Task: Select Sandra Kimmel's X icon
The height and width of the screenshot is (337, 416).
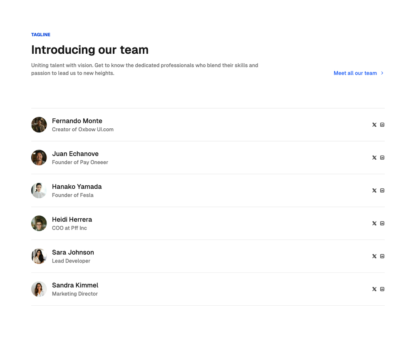Action: (374, 289)
